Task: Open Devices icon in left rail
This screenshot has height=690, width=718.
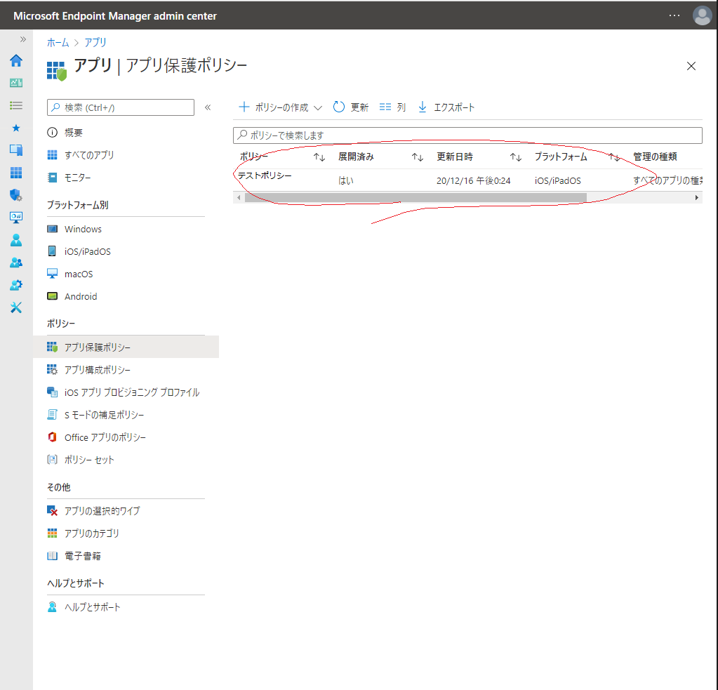Action: point(16,150)
